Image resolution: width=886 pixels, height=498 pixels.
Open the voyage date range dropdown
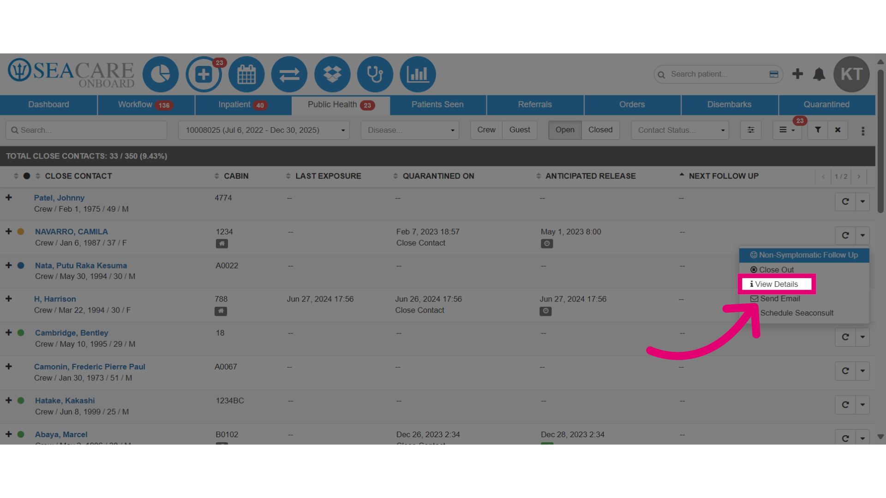coord(264,130)
